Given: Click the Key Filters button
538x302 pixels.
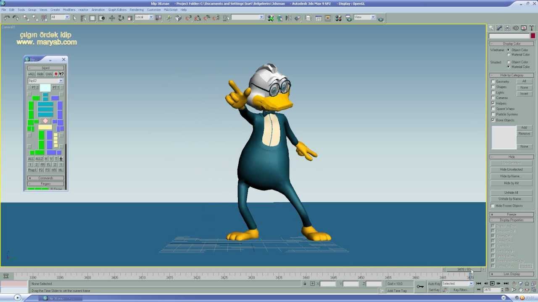Looking at the screenshot, I should coord(461,290).
